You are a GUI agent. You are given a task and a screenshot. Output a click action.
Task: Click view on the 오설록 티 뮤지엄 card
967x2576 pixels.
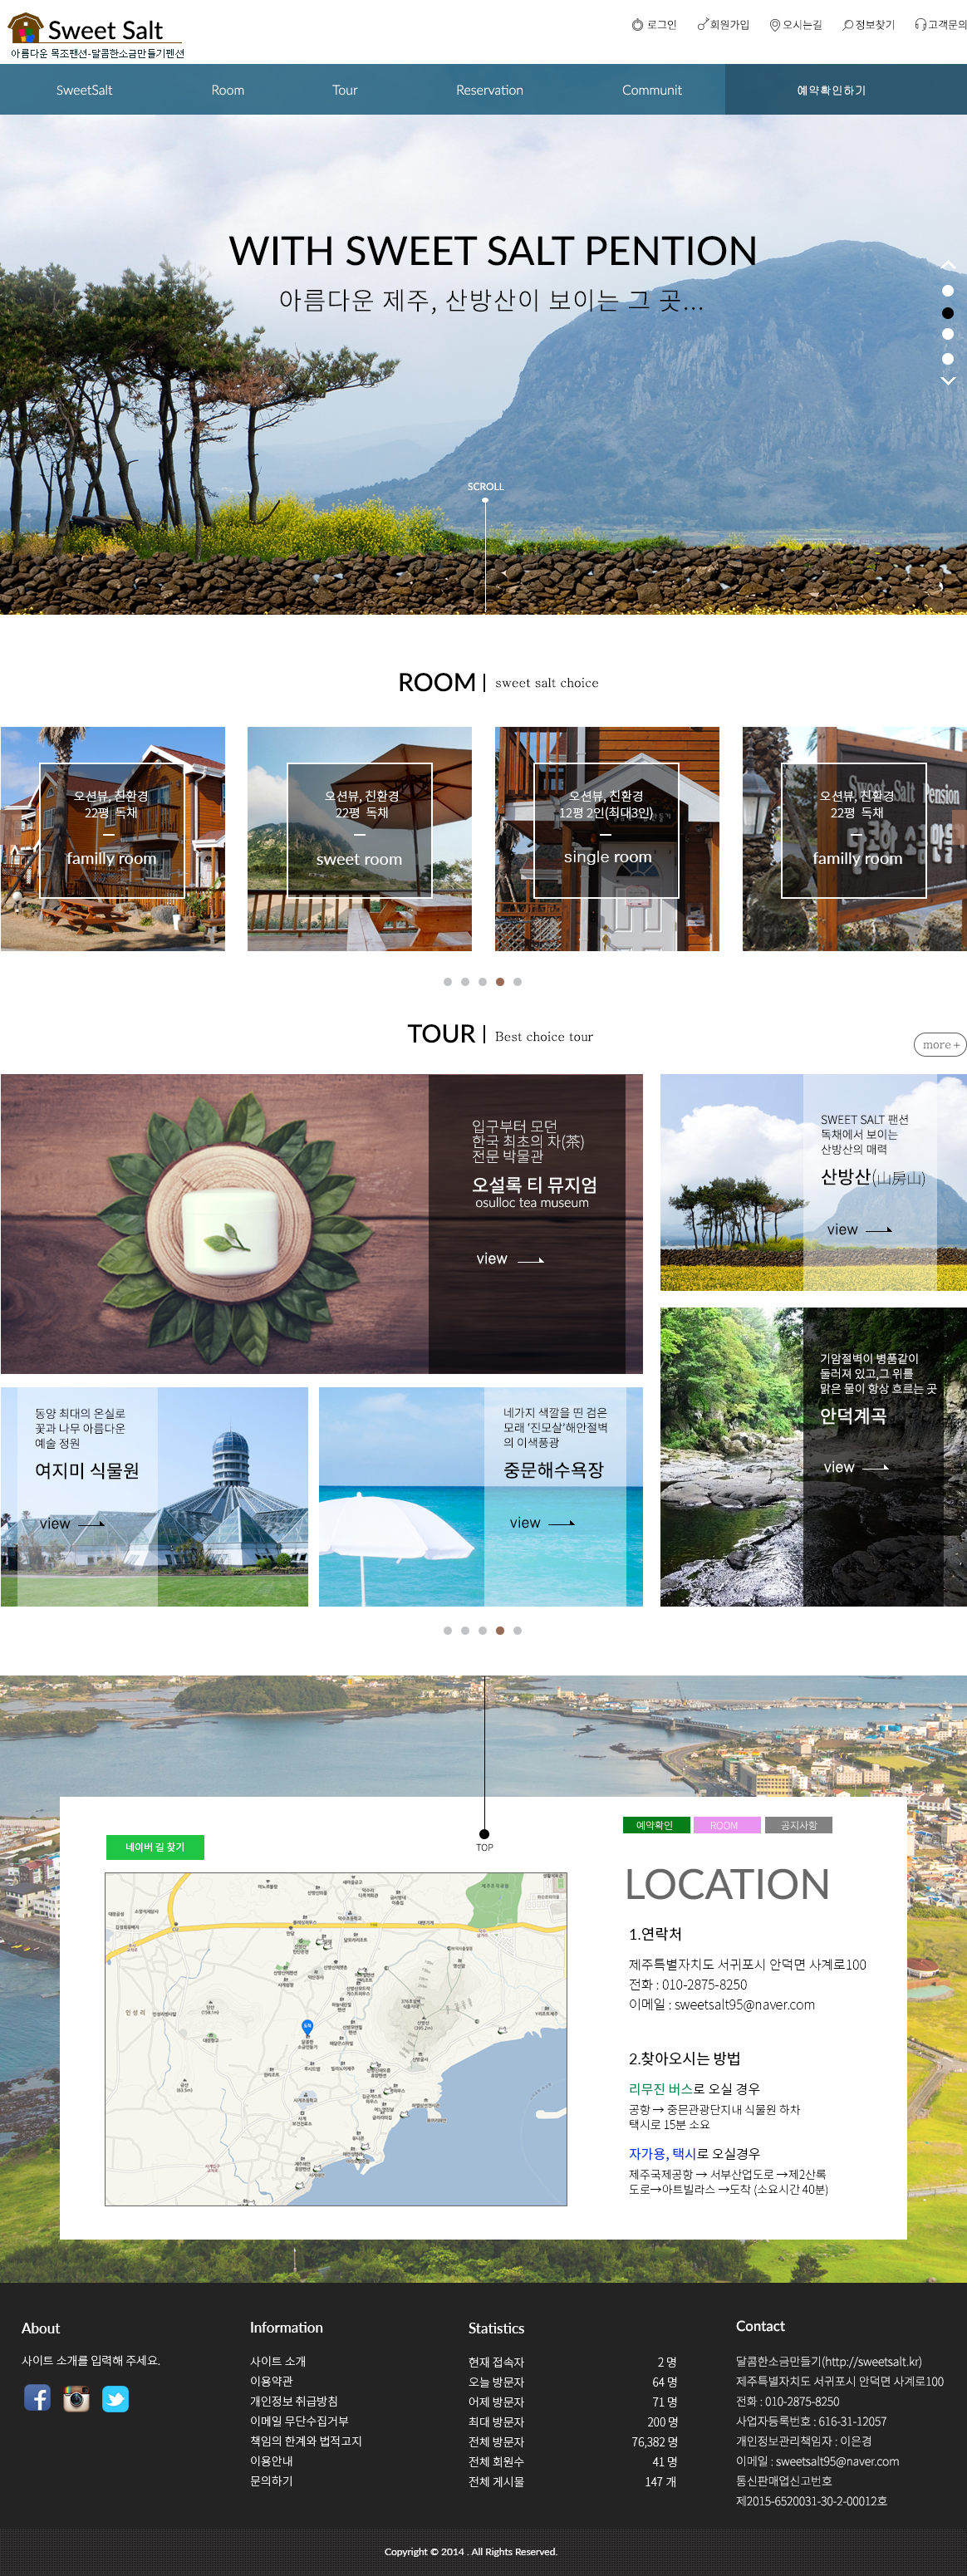tap(510, 1259)
